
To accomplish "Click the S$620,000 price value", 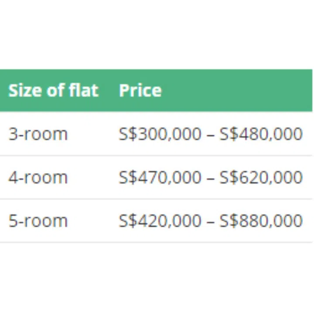I will pyautogui.click(x=261, y=177).
